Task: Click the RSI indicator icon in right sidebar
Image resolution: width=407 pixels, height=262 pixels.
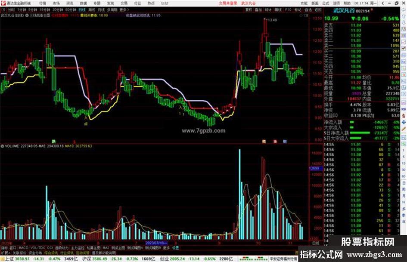Action: point(404,109)
